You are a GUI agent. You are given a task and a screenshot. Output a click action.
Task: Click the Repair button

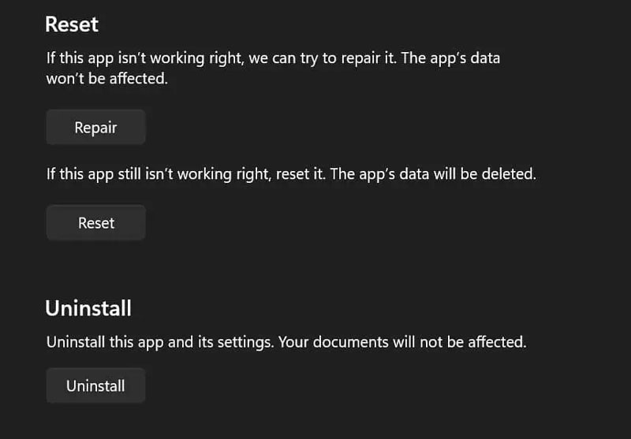(95, 128)
